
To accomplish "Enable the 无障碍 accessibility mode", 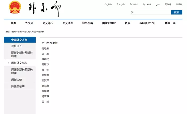I will (168, 4).
